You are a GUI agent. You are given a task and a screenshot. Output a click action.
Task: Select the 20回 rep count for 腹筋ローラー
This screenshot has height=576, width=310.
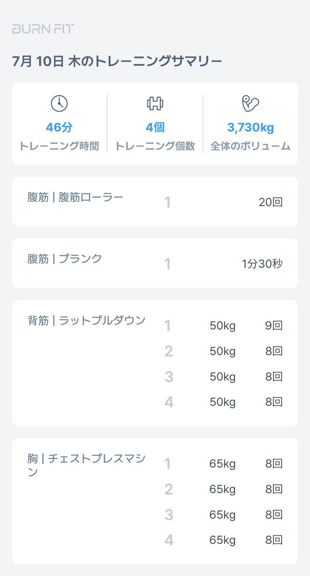click(271, 202)
